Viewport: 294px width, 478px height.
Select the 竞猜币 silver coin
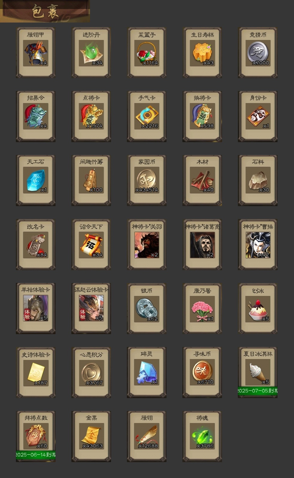click(x=258, y=53)
